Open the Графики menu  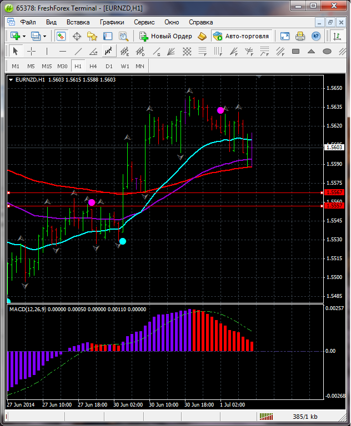(x=112, y=22)
